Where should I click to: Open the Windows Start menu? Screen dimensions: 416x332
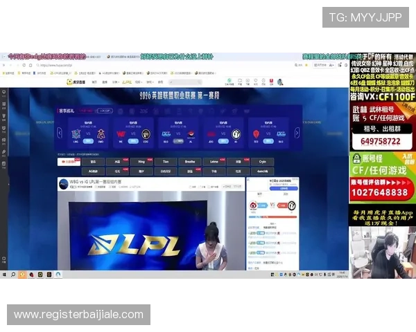coord(4,275)
